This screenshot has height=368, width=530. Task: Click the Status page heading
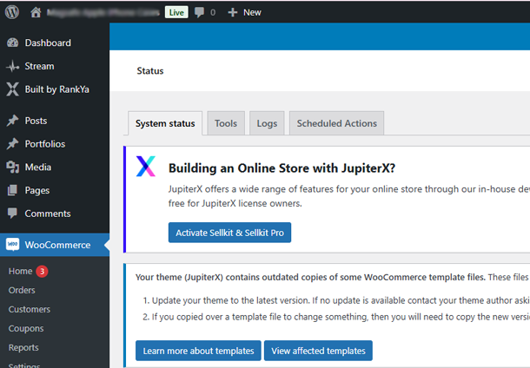click(x=150, y=71)
